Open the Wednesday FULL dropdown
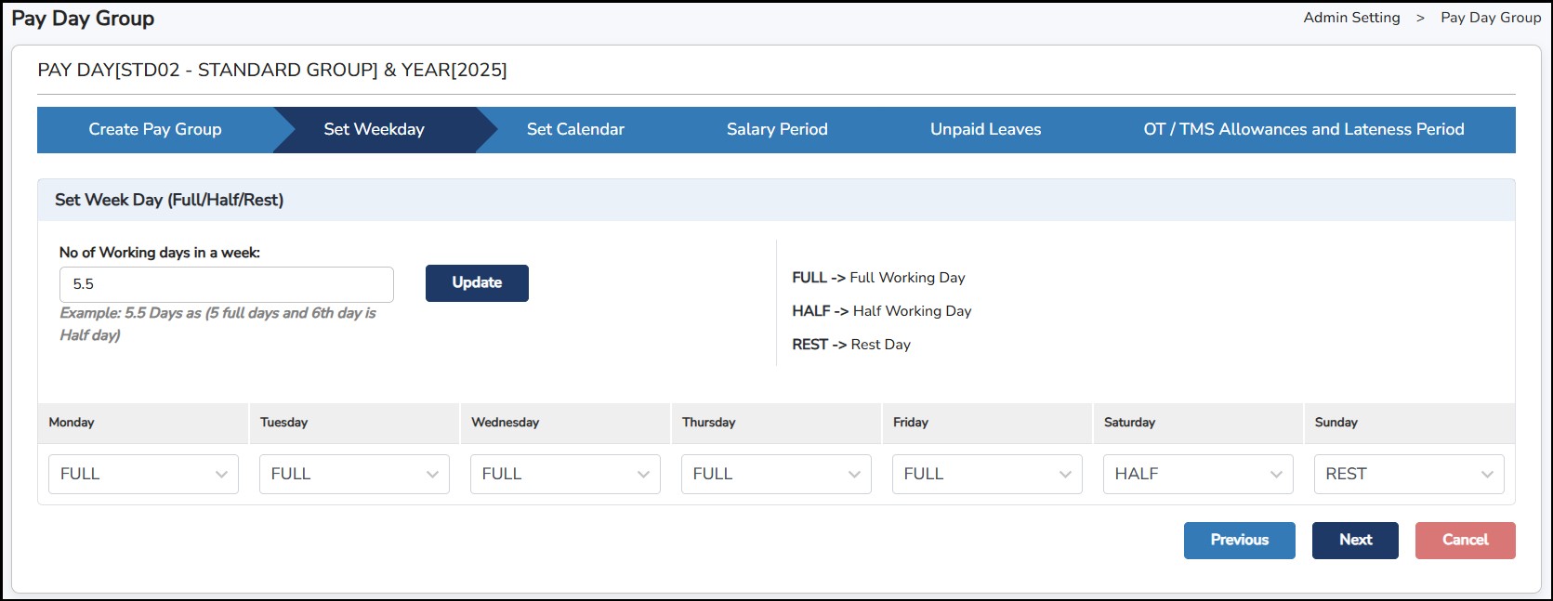The image size is (1553, 601). (x=565, y=474)
